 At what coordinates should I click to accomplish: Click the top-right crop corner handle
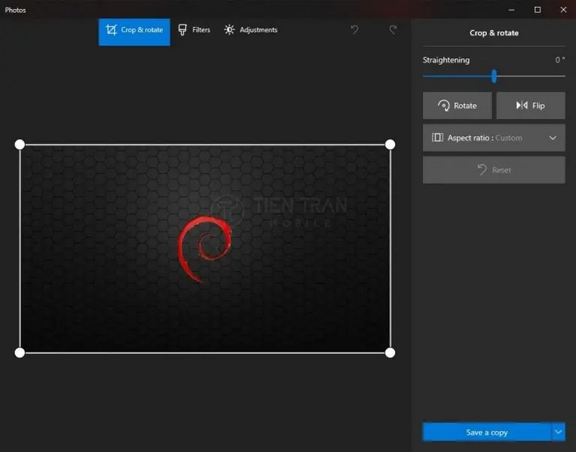coord(390,145)
